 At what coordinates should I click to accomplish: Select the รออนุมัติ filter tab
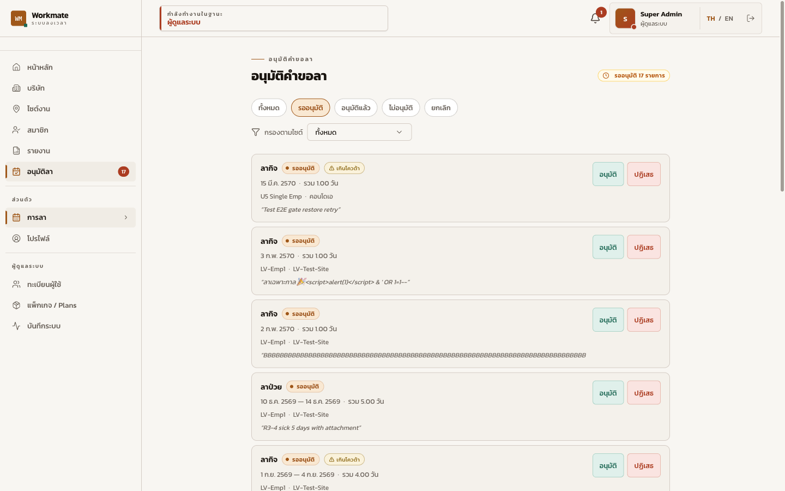tap(310, 107)
